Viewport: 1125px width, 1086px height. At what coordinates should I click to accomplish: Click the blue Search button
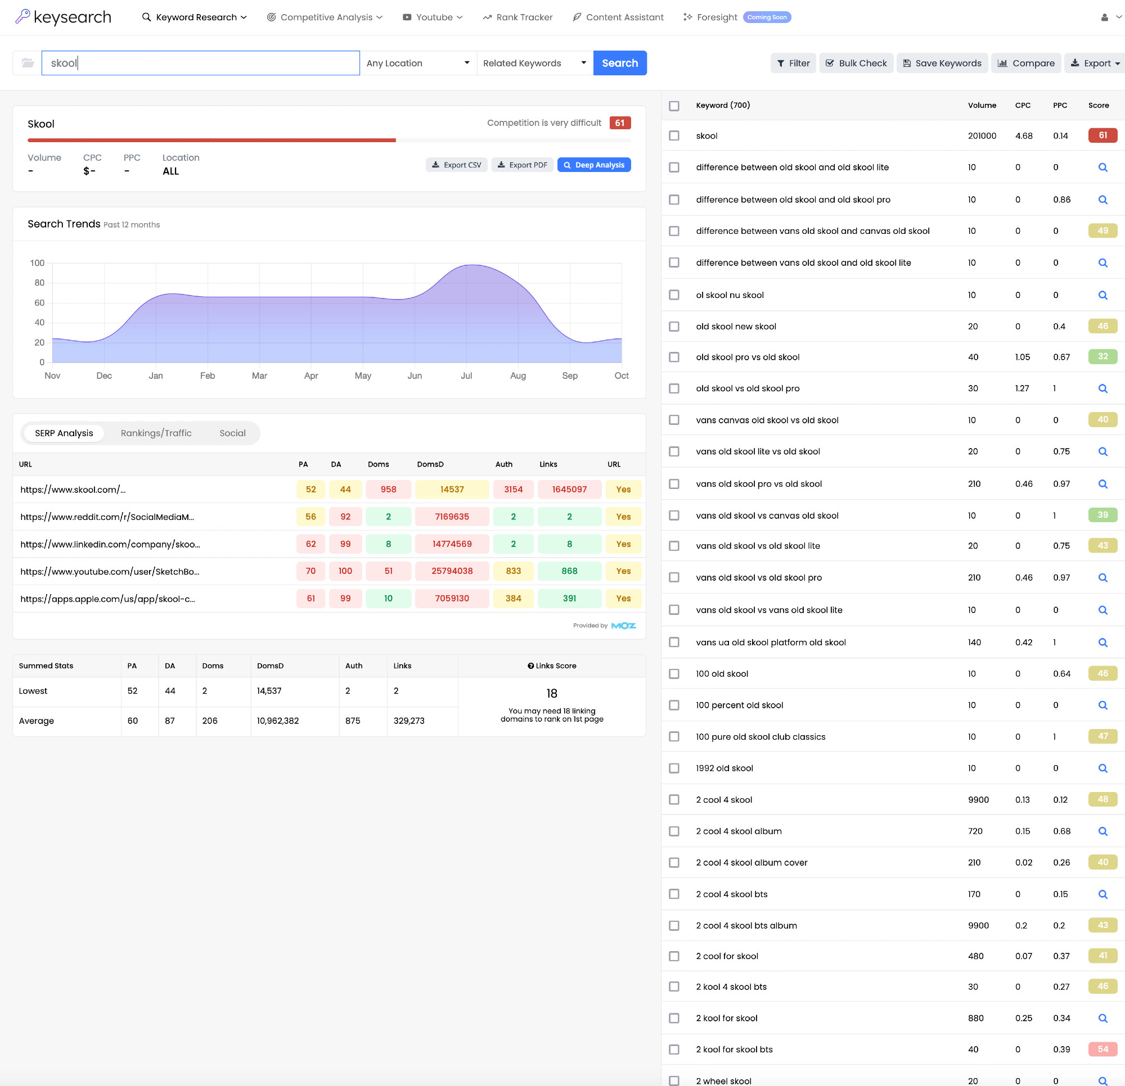click(x=620, y=63)
